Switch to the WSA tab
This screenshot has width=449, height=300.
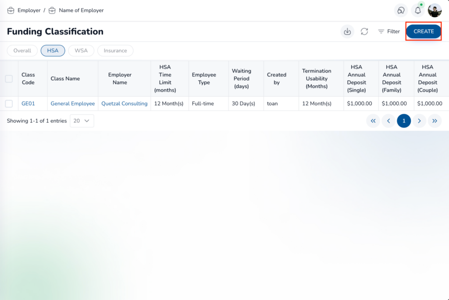tap(81, 51)
